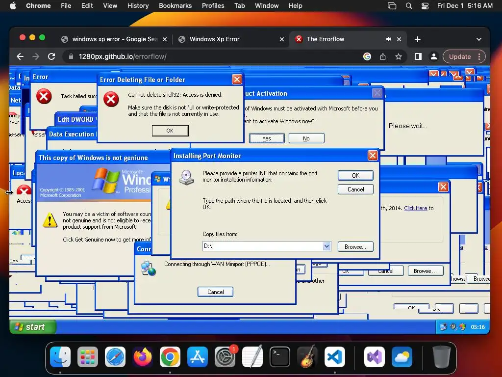Open Chrome side panel icon
Image resolution: width=502 pixels, height=377 pixels.
click(418, 57)
